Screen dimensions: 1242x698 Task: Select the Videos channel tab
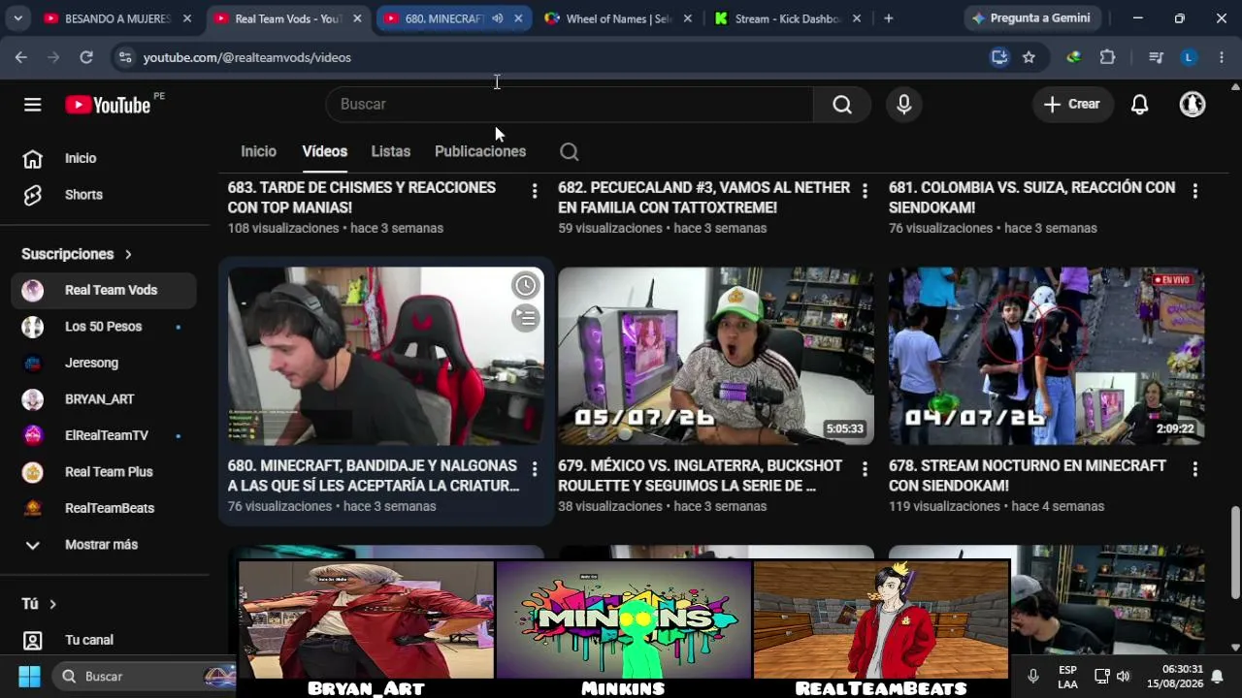pos(324,152)
